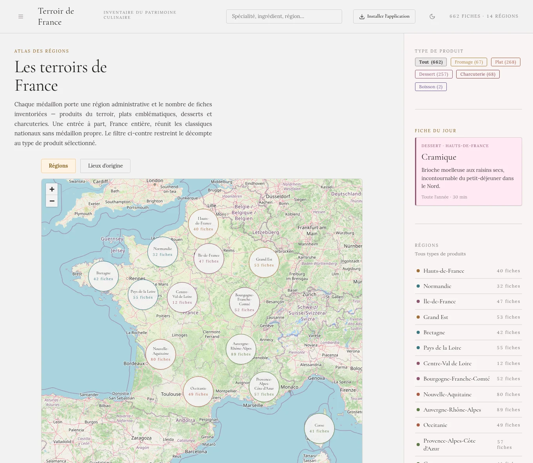Filter by Charcuterie (68)
Image resolution: width=533 pixels, height=463 pixels.
478,74
